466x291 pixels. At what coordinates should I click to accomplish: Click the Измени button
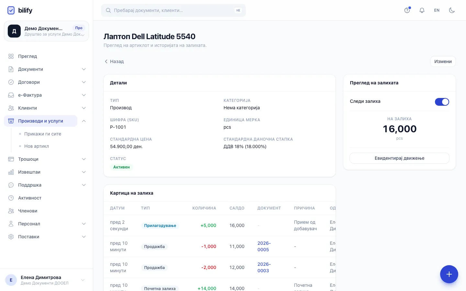click(443, 61)
